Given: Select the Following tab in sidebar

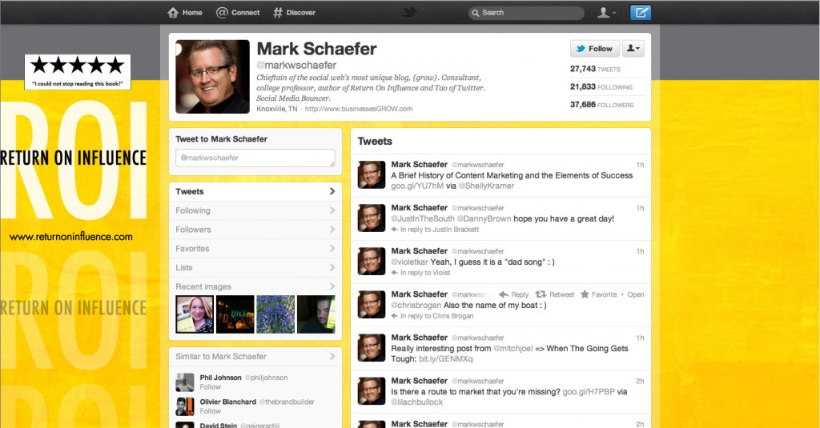Looking at the screenshot, I should click(255, 210).
